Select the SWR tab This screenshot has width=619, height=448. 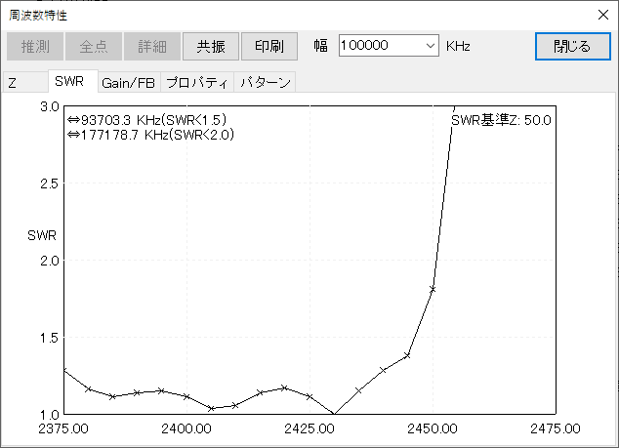pos(71,82)
